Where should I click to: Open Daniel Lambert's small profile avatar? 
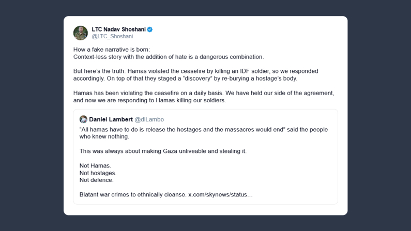(x=83, y=119)
